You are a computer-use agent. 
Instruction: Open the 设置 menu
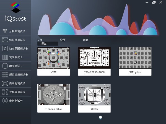tap(63, 40)
